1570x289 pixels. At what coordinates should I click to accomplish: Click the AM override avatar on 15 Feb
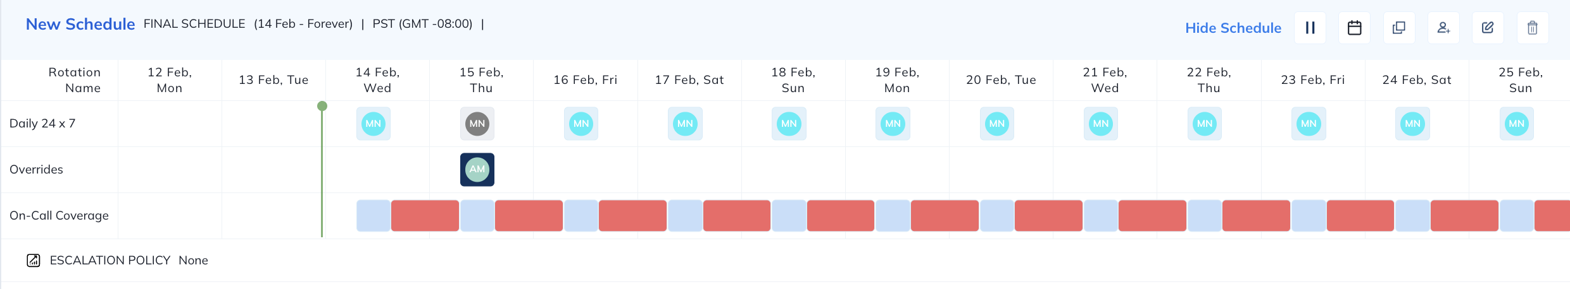477,169
